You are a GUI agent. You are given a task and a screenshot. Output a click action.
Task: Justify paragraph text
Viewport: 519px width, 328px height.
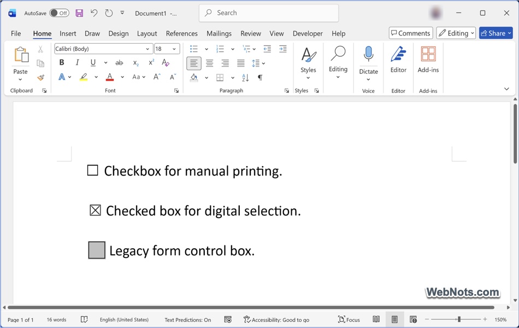(240, 63)
